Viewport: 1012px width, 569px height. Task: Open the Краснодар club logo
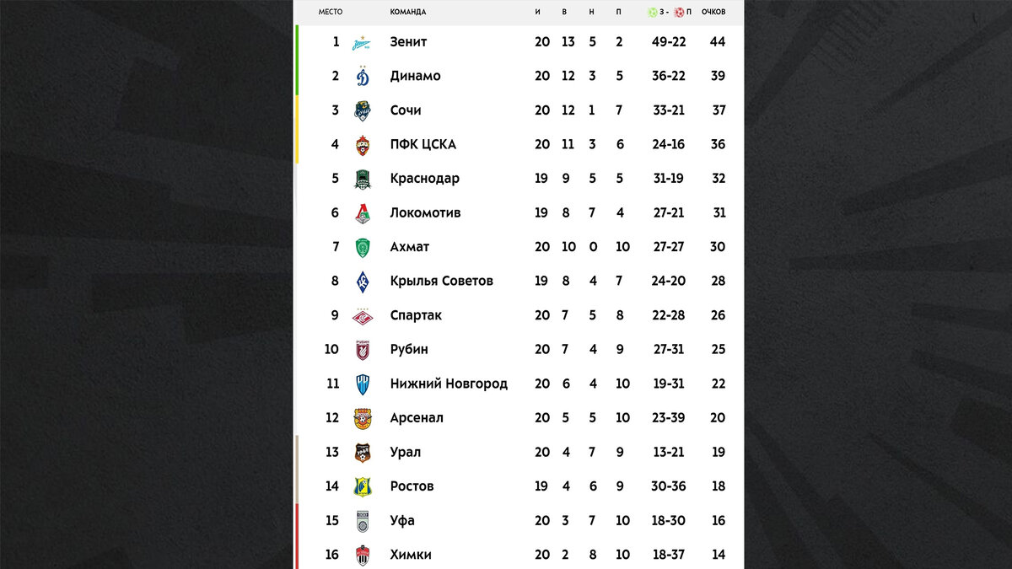tap(363, 179)
